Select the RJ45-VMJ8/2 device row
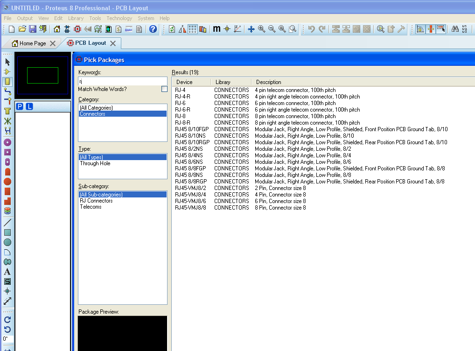The image size is (475, 351). click(323, 188)
